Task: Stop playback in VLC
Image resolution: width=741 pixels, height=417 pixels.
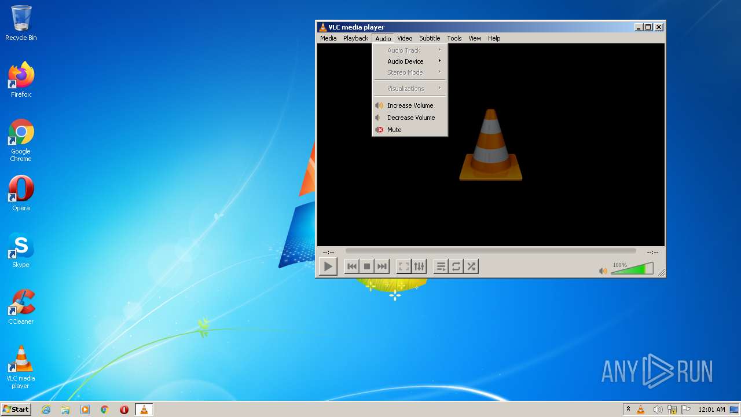Action: coord(366,266)
